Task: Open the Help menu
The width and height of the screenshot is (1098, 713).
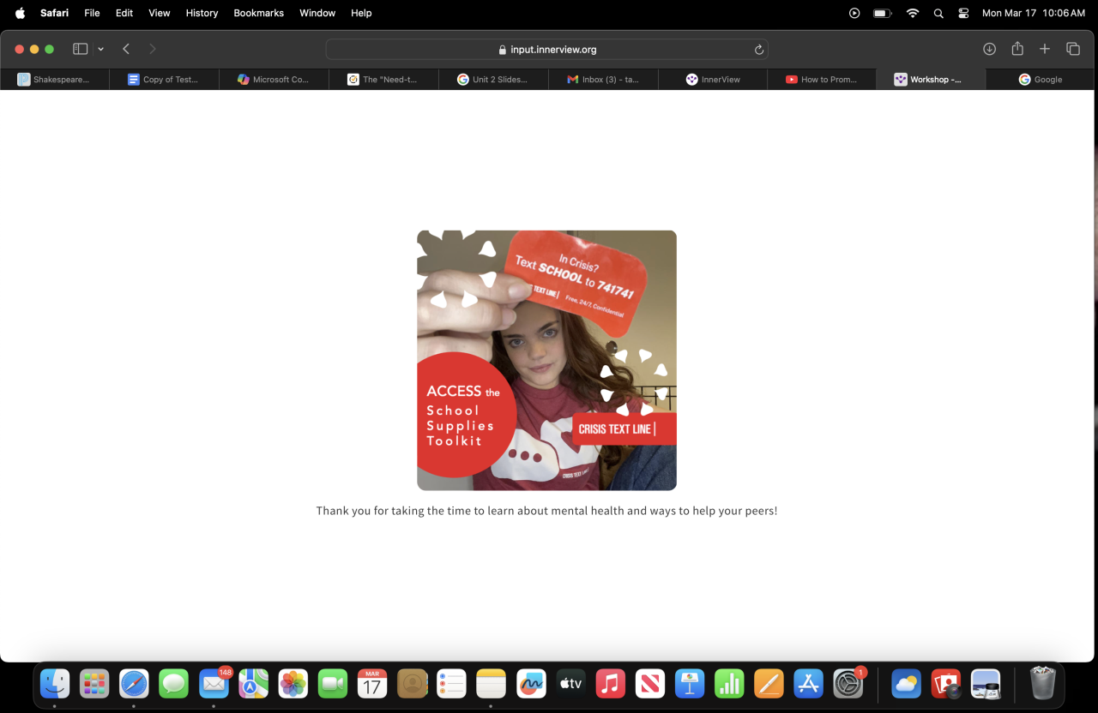Action: pyautogui.click(x=361, y=13)
